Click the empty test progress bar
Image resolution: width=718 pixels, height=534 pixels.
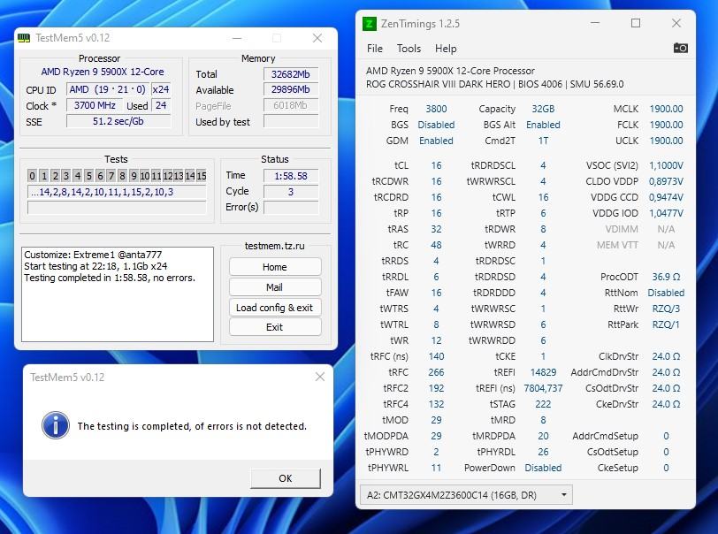point(117,208)
